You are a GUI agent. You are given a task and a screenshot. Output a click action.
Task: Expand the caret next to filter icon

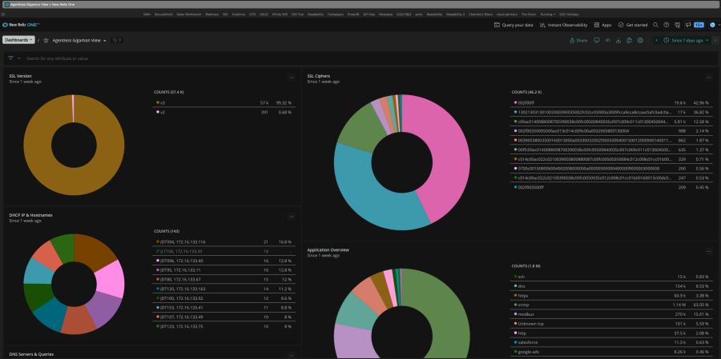[x=19, y=58]
